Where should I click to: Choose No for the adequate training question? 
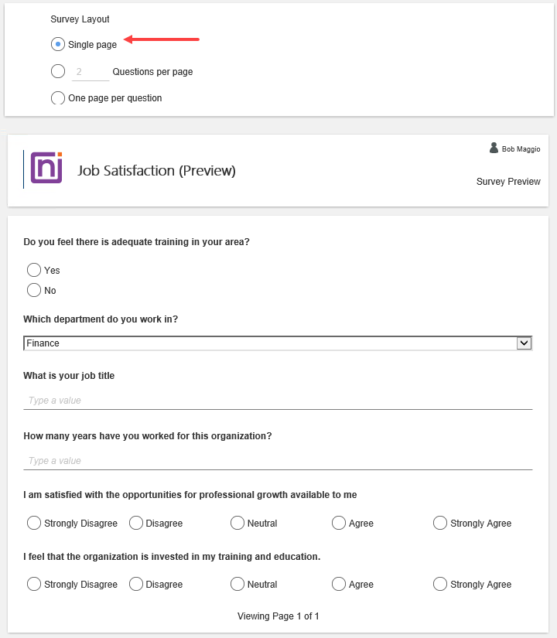(x=33, y=290)
